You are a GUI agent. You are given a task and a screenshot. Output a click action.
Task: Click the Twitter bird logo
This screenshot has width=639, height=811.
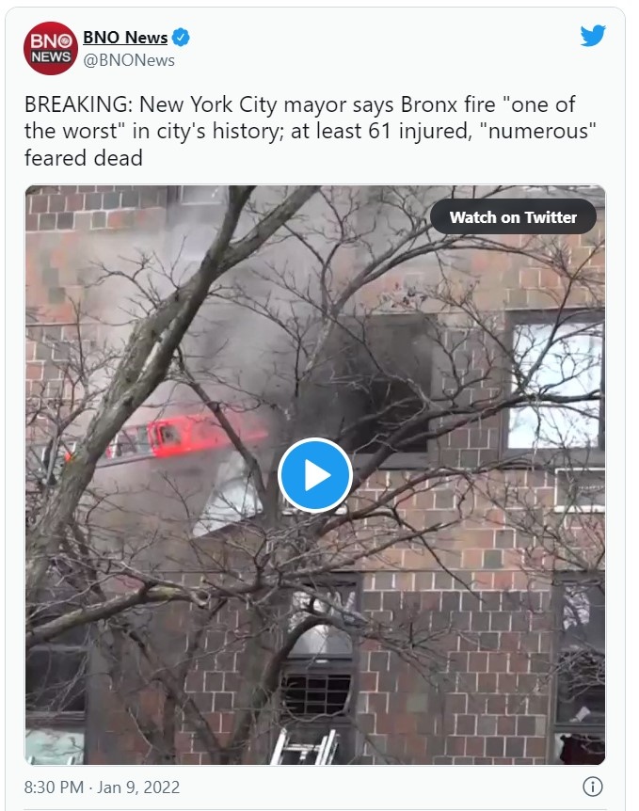coord(593,36)
